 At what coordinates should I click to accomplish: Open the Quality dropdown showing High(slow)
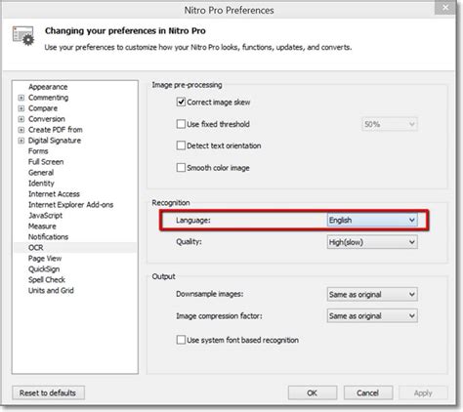[x=372, y=242]
